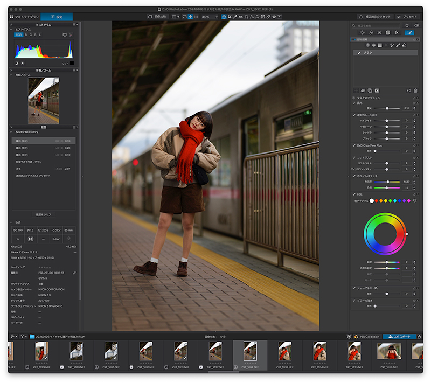Open the Detail corrections tab icon
Screen dimensions: 431x383
(380, 33)
